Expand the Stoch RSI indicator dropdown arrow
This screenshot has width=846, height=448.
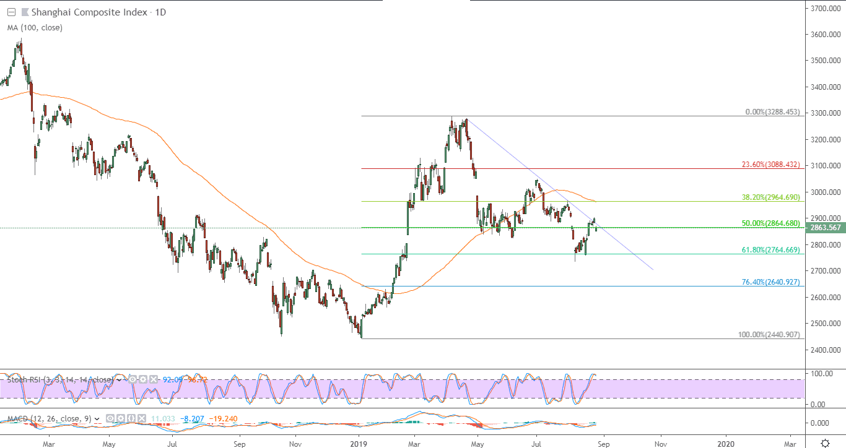(120, 379)
